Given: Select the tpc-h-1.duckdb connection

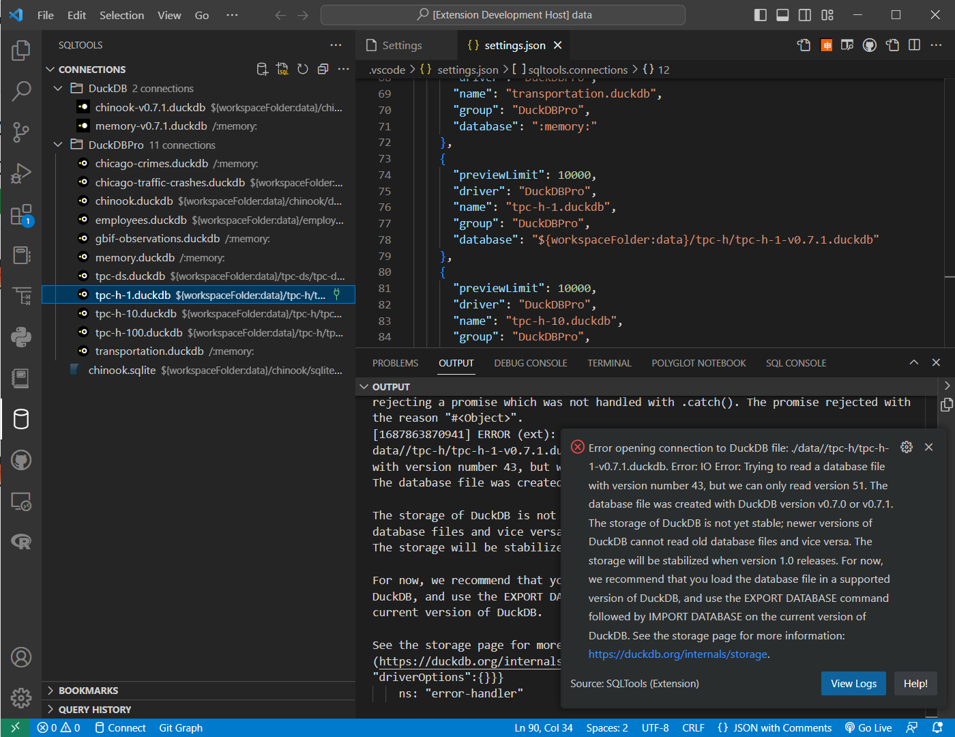Looking at the screenshot, I should click(199, 295).
